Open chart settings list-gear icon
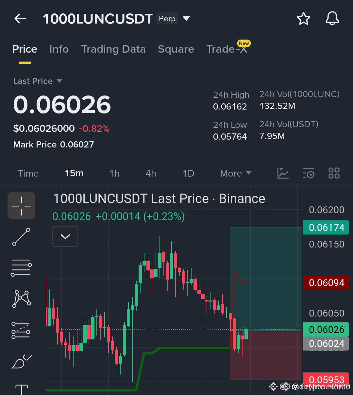This screenshot has height=395, width=353. tap(308, 173)
